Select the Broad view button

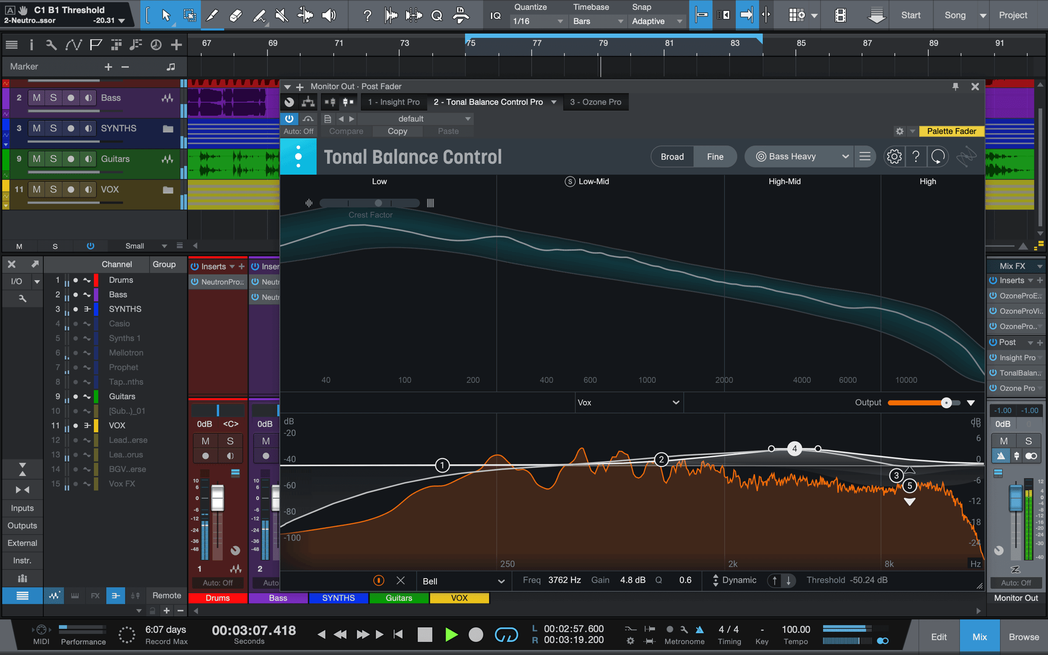672,157
